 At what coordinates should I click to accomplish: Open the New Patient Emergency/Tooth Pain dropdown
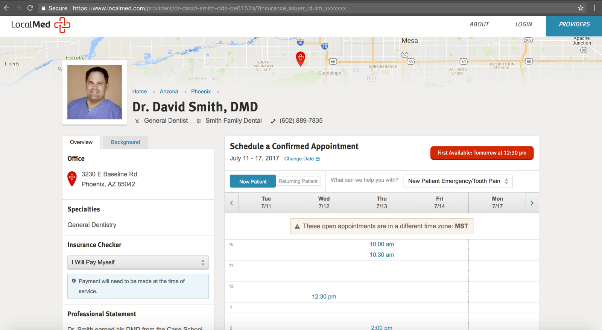(x=458, y=181)
